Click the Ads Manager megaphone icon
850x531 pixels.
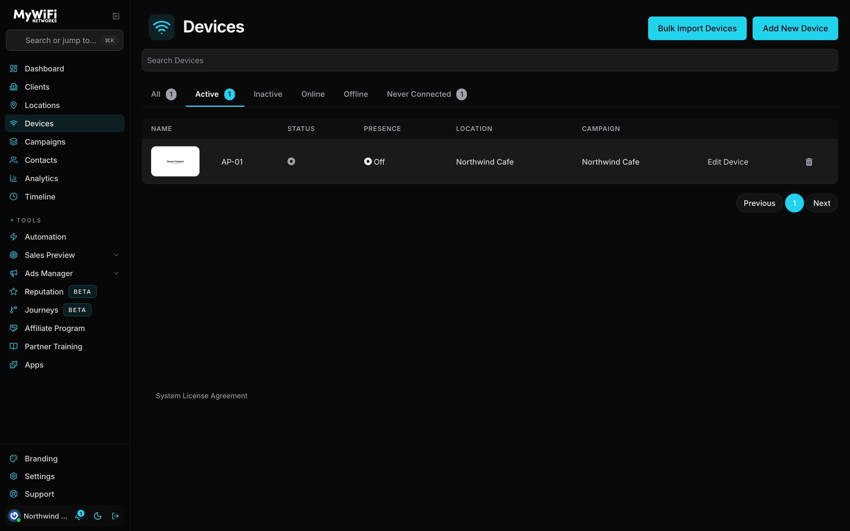[13, 273]
